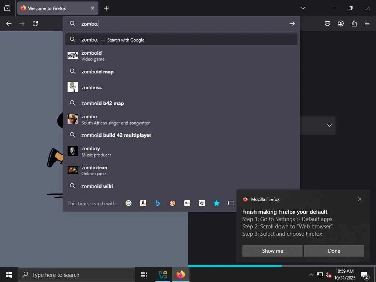Click the muted volume tray icon
The height and width of the screenshot is (282, 376).
click(x=328, y=275)
